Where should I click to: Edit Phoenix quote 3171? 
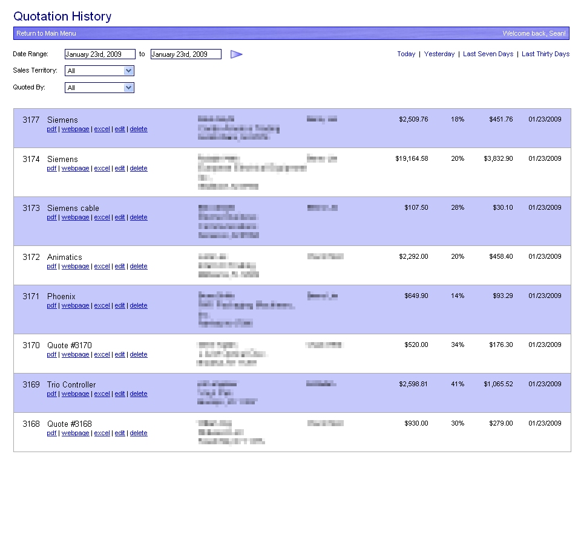click(120, 306)
